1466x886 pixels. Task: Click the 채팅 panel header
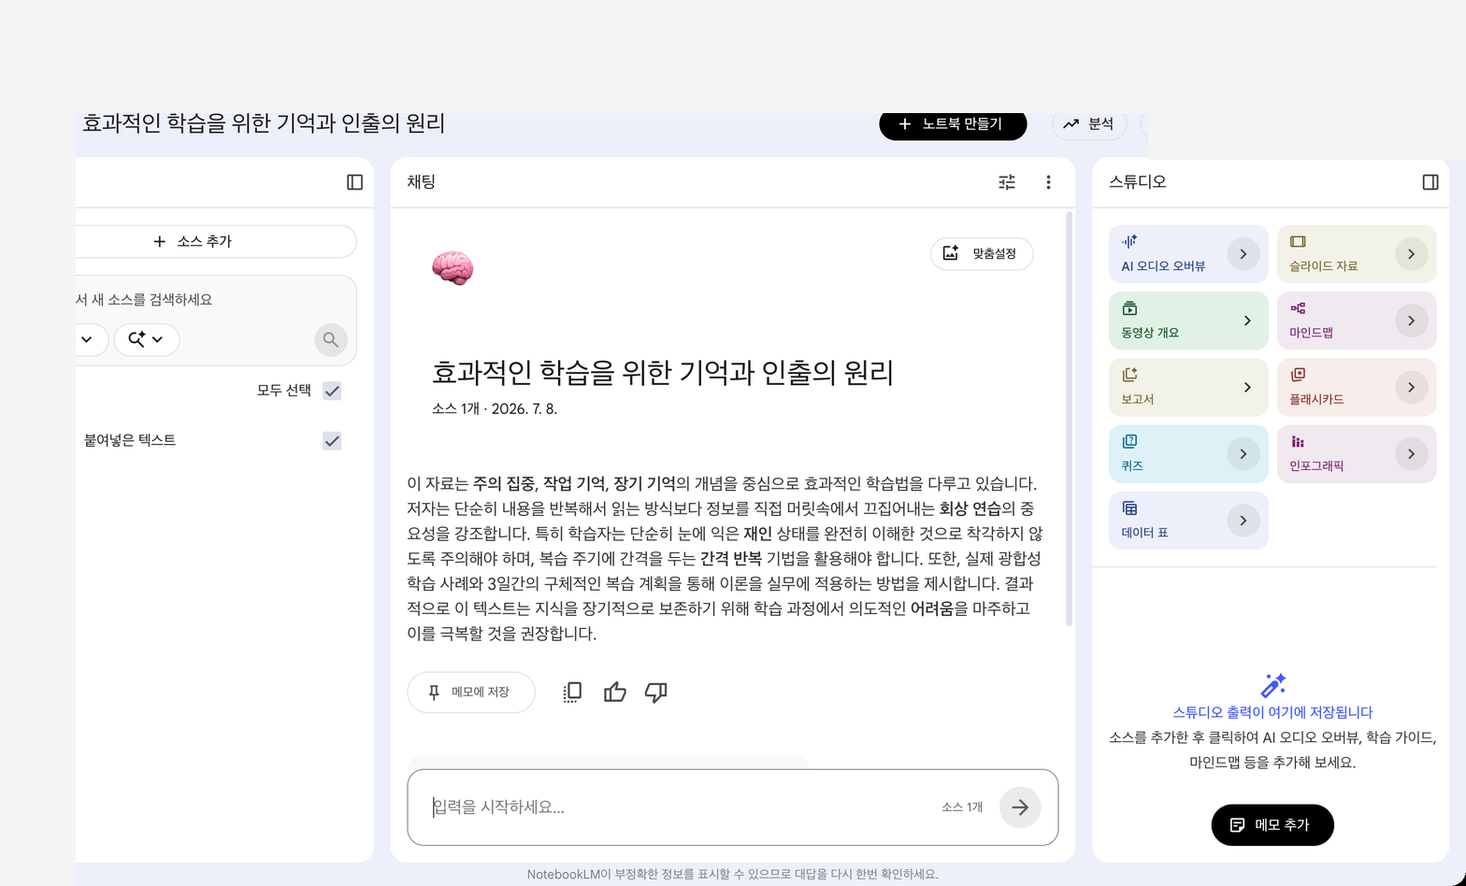(x=422, y=182)
